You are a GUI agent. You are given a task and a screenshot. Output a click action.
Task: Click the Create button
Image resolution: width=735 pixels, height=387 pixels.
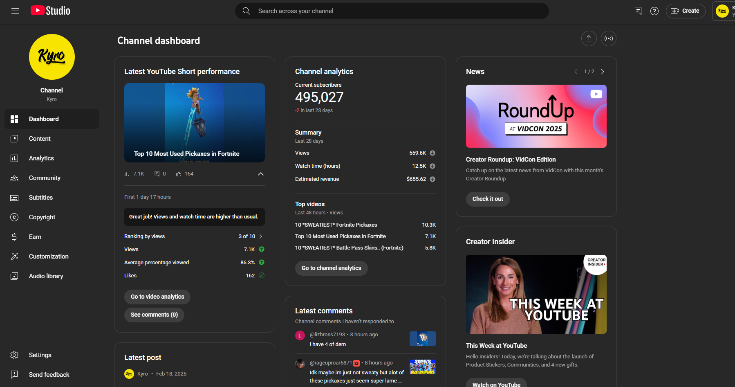coord(686,11)
